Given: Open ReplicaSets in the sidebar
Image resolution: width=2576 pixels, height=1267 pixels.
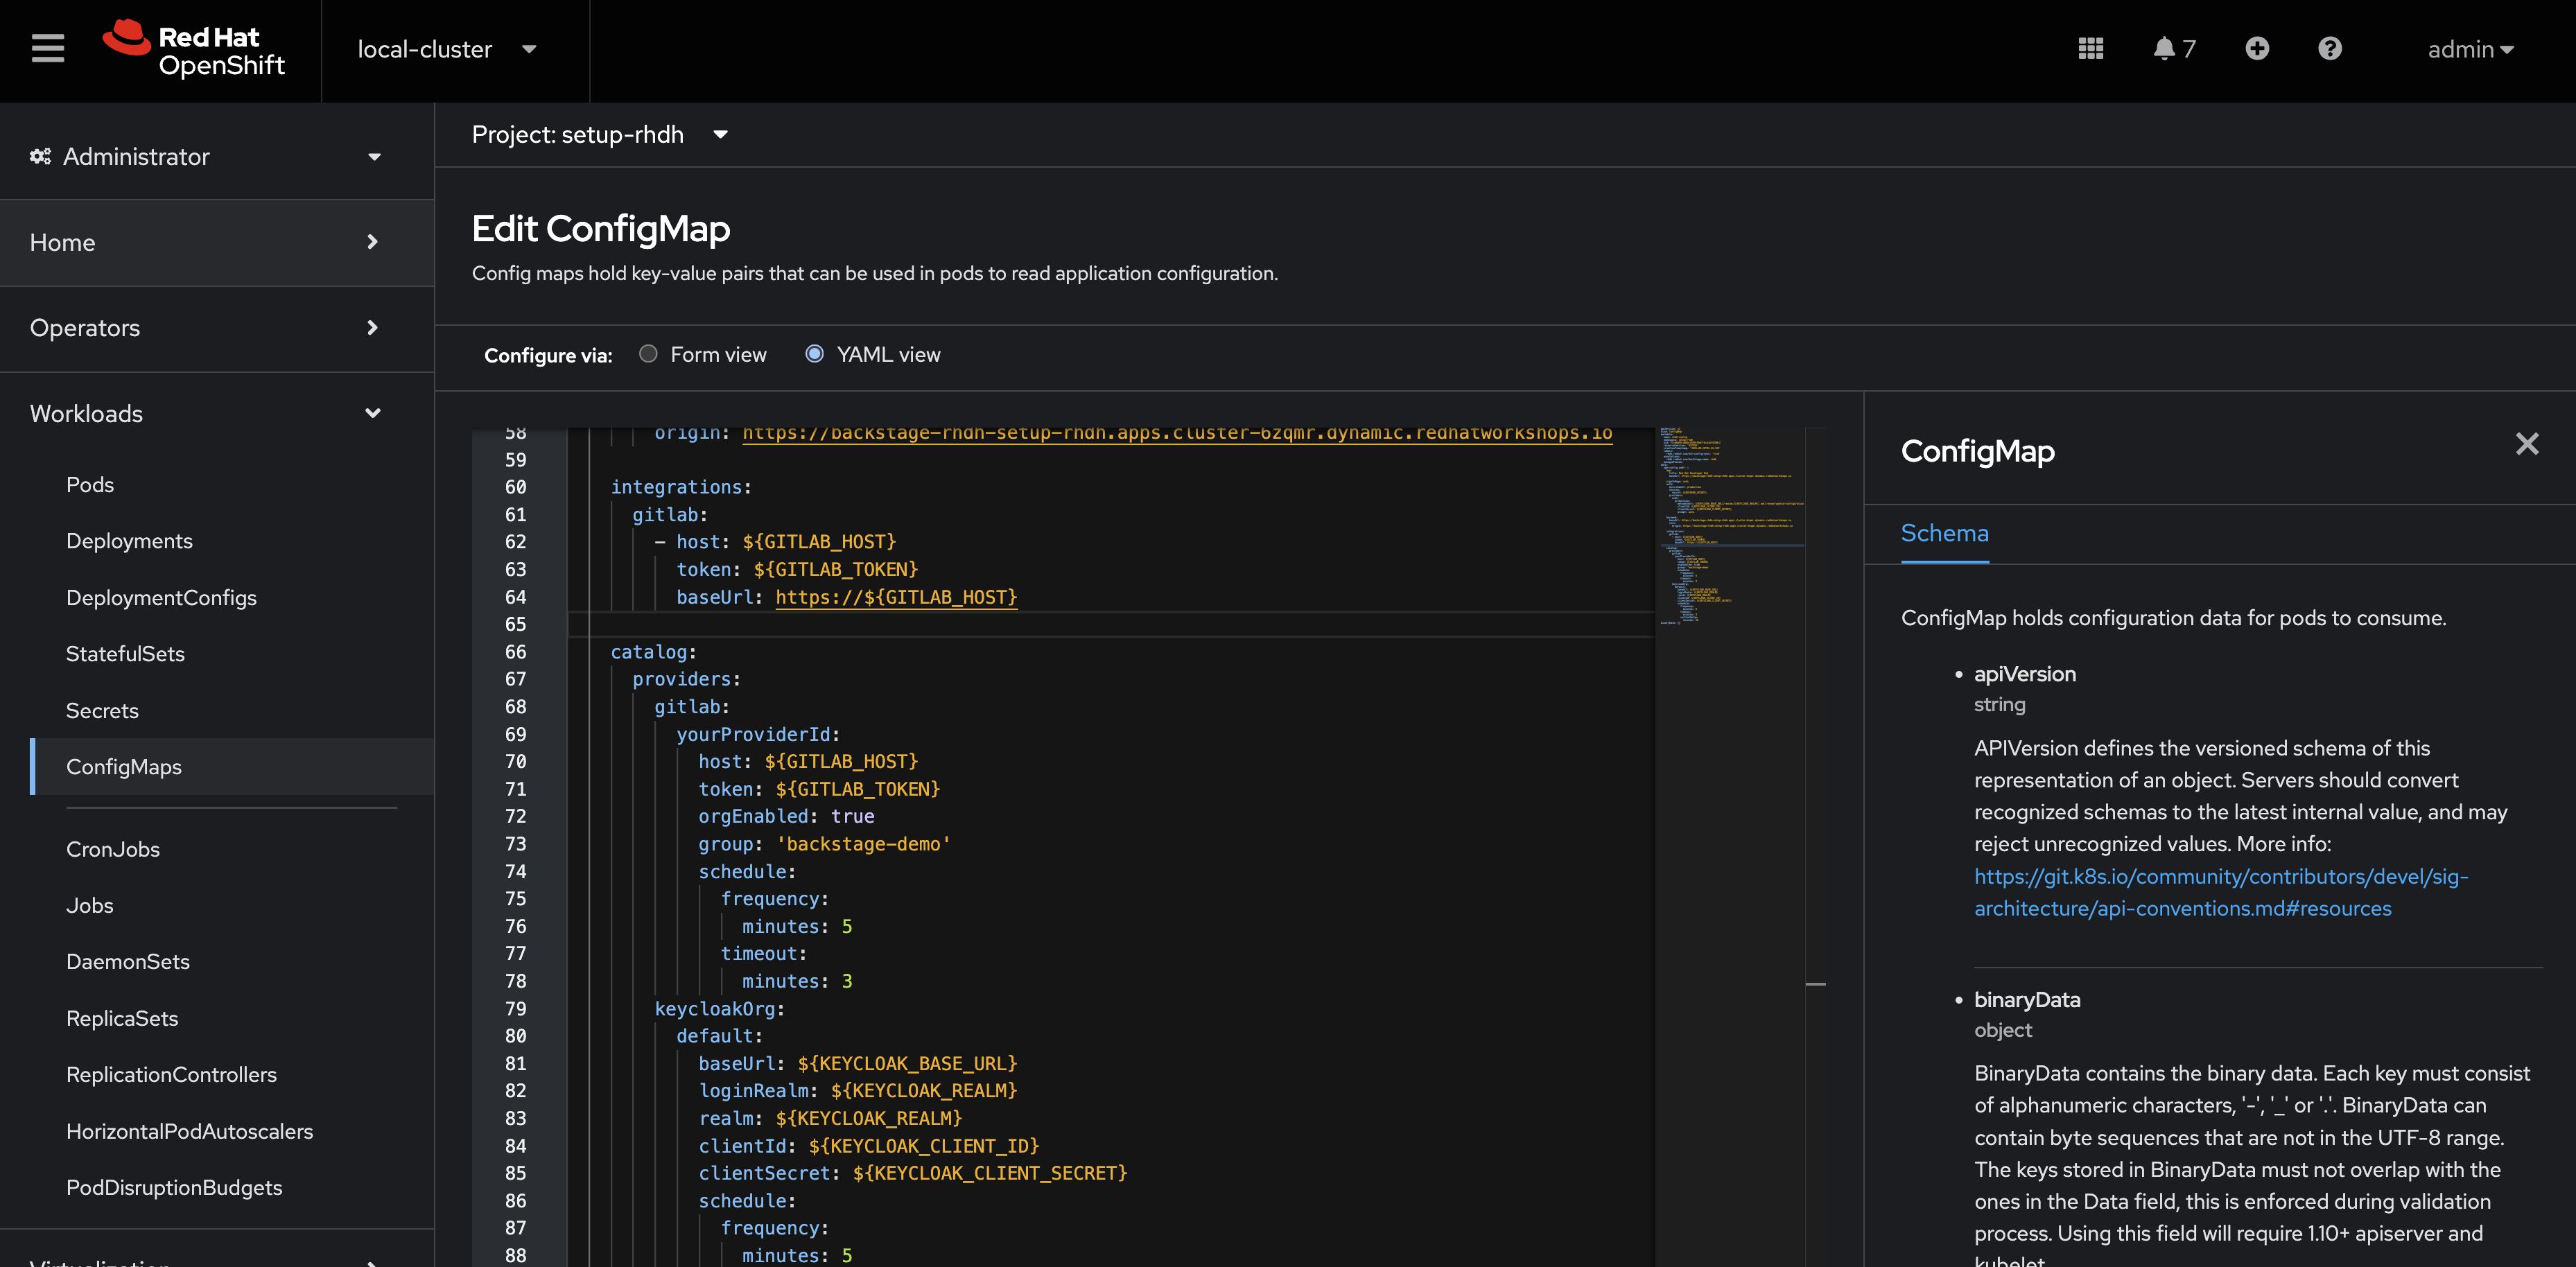Looking at the screenshot, I should pyautogui.click(x=122, y=1019).
